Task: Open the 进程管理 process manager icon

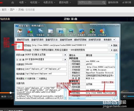Action: tap(92, 32)
